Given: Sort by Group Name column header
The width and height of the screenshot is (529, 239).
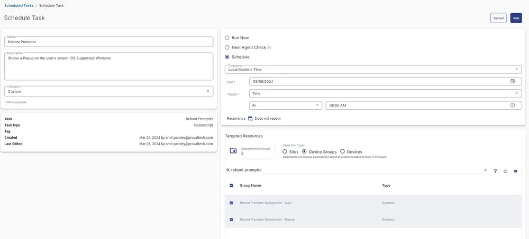Looking at the screenshot, I should tap(250, 186).
